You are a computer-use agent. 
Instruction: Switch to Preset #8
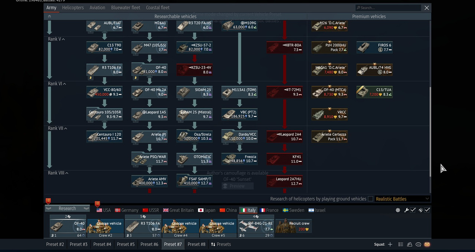196,244
